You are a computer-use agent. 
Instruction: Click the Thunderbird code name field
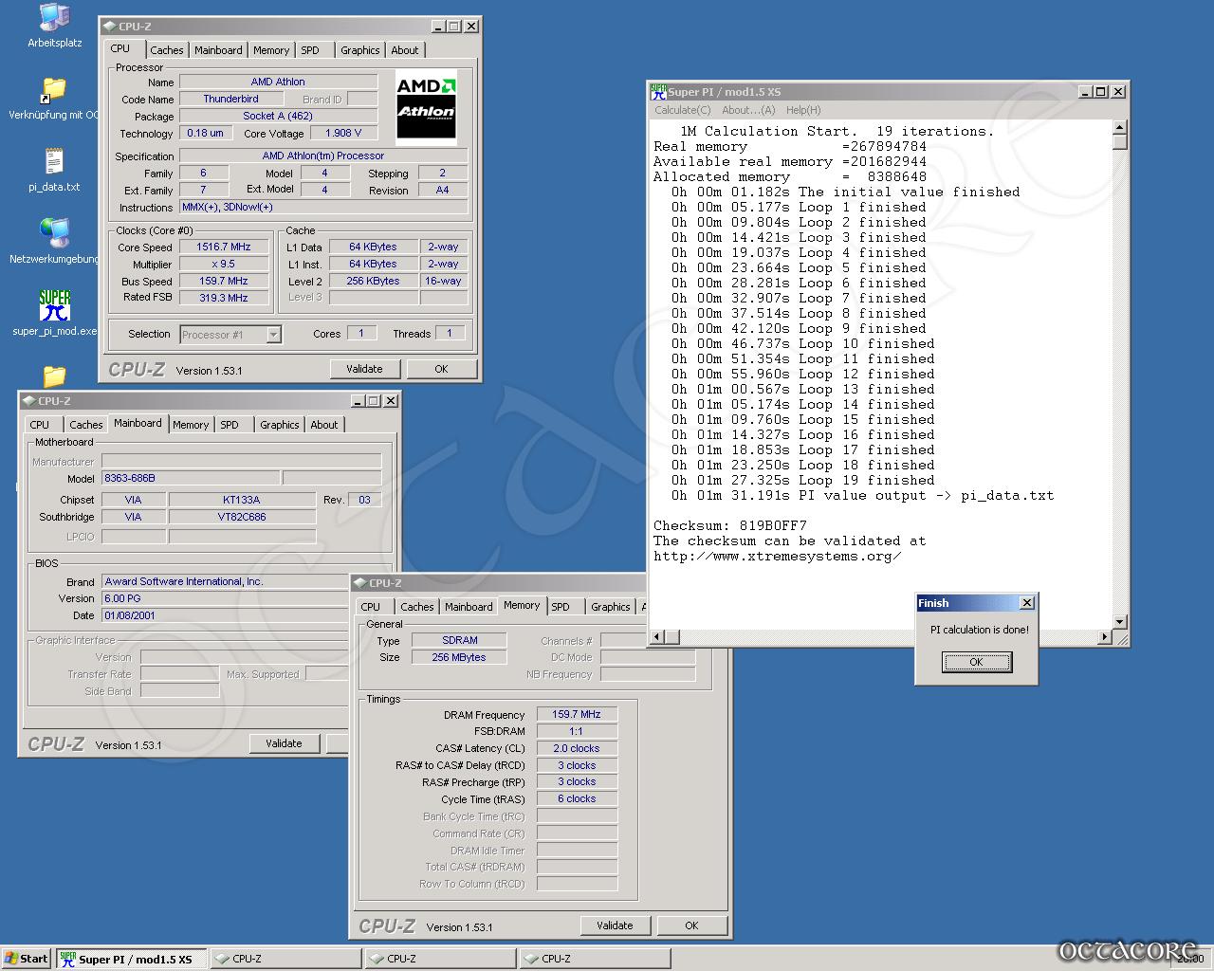(231, 100)
